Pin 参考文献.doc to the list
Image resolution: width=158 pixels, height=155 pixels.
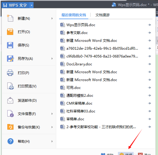149,33
